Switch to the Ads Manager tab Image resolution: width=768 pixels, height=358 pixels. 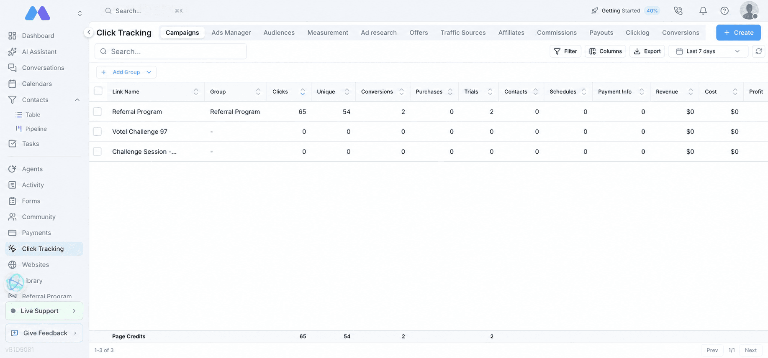pyautogui.click(x=231, y=33)
